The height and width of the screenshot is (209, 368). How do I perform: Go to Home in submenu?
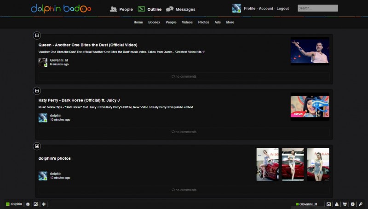point(138,22)
